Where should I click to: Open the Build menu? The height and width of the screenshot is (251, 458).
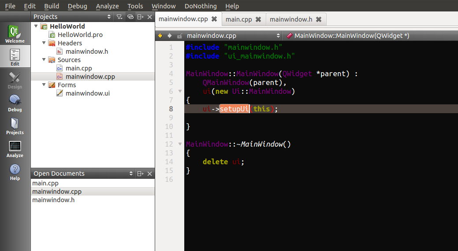tap(52, 6)
